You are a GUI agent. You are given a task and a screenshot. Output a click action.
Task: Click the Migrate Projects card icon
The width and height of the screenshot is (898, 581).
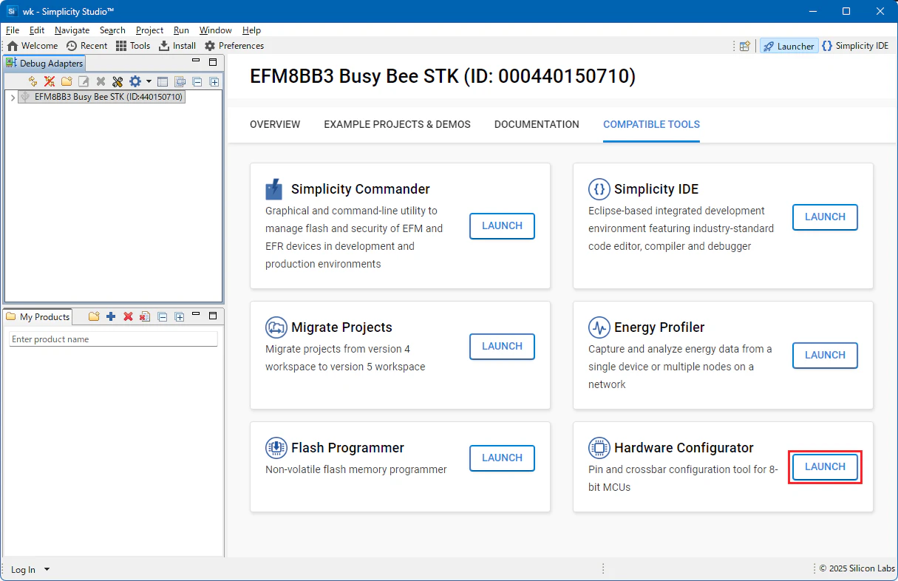click(x=276, y=327)
